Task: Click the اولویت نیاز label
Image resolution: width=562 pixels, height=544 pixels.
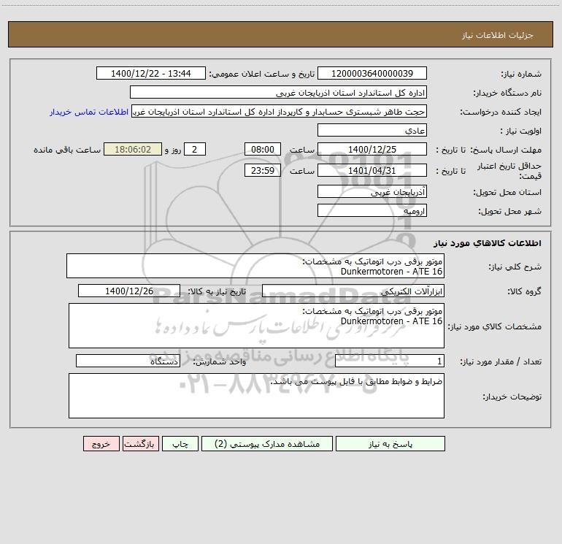Action: tap(521, 131)
